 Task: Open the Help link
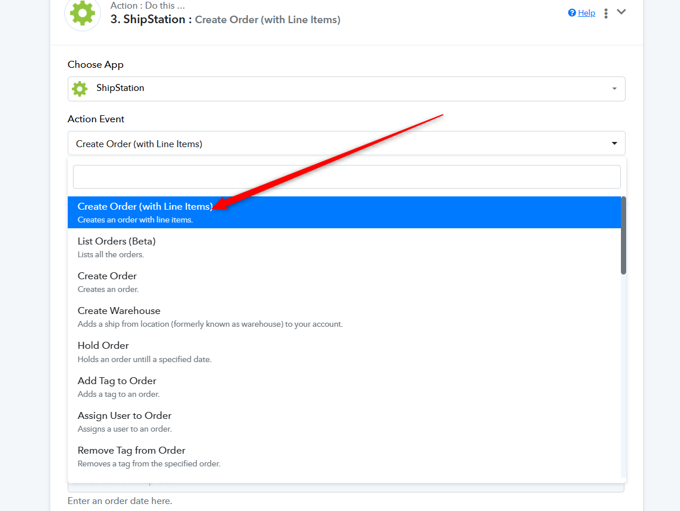[x=586, y=13]
